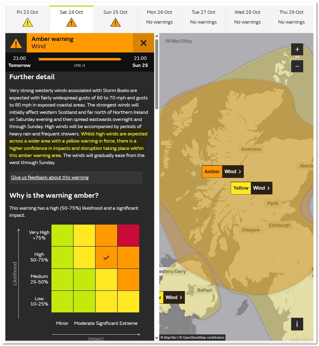
Task: Click the 'Very High >75%' likelihood label
Action: (39, 235)
